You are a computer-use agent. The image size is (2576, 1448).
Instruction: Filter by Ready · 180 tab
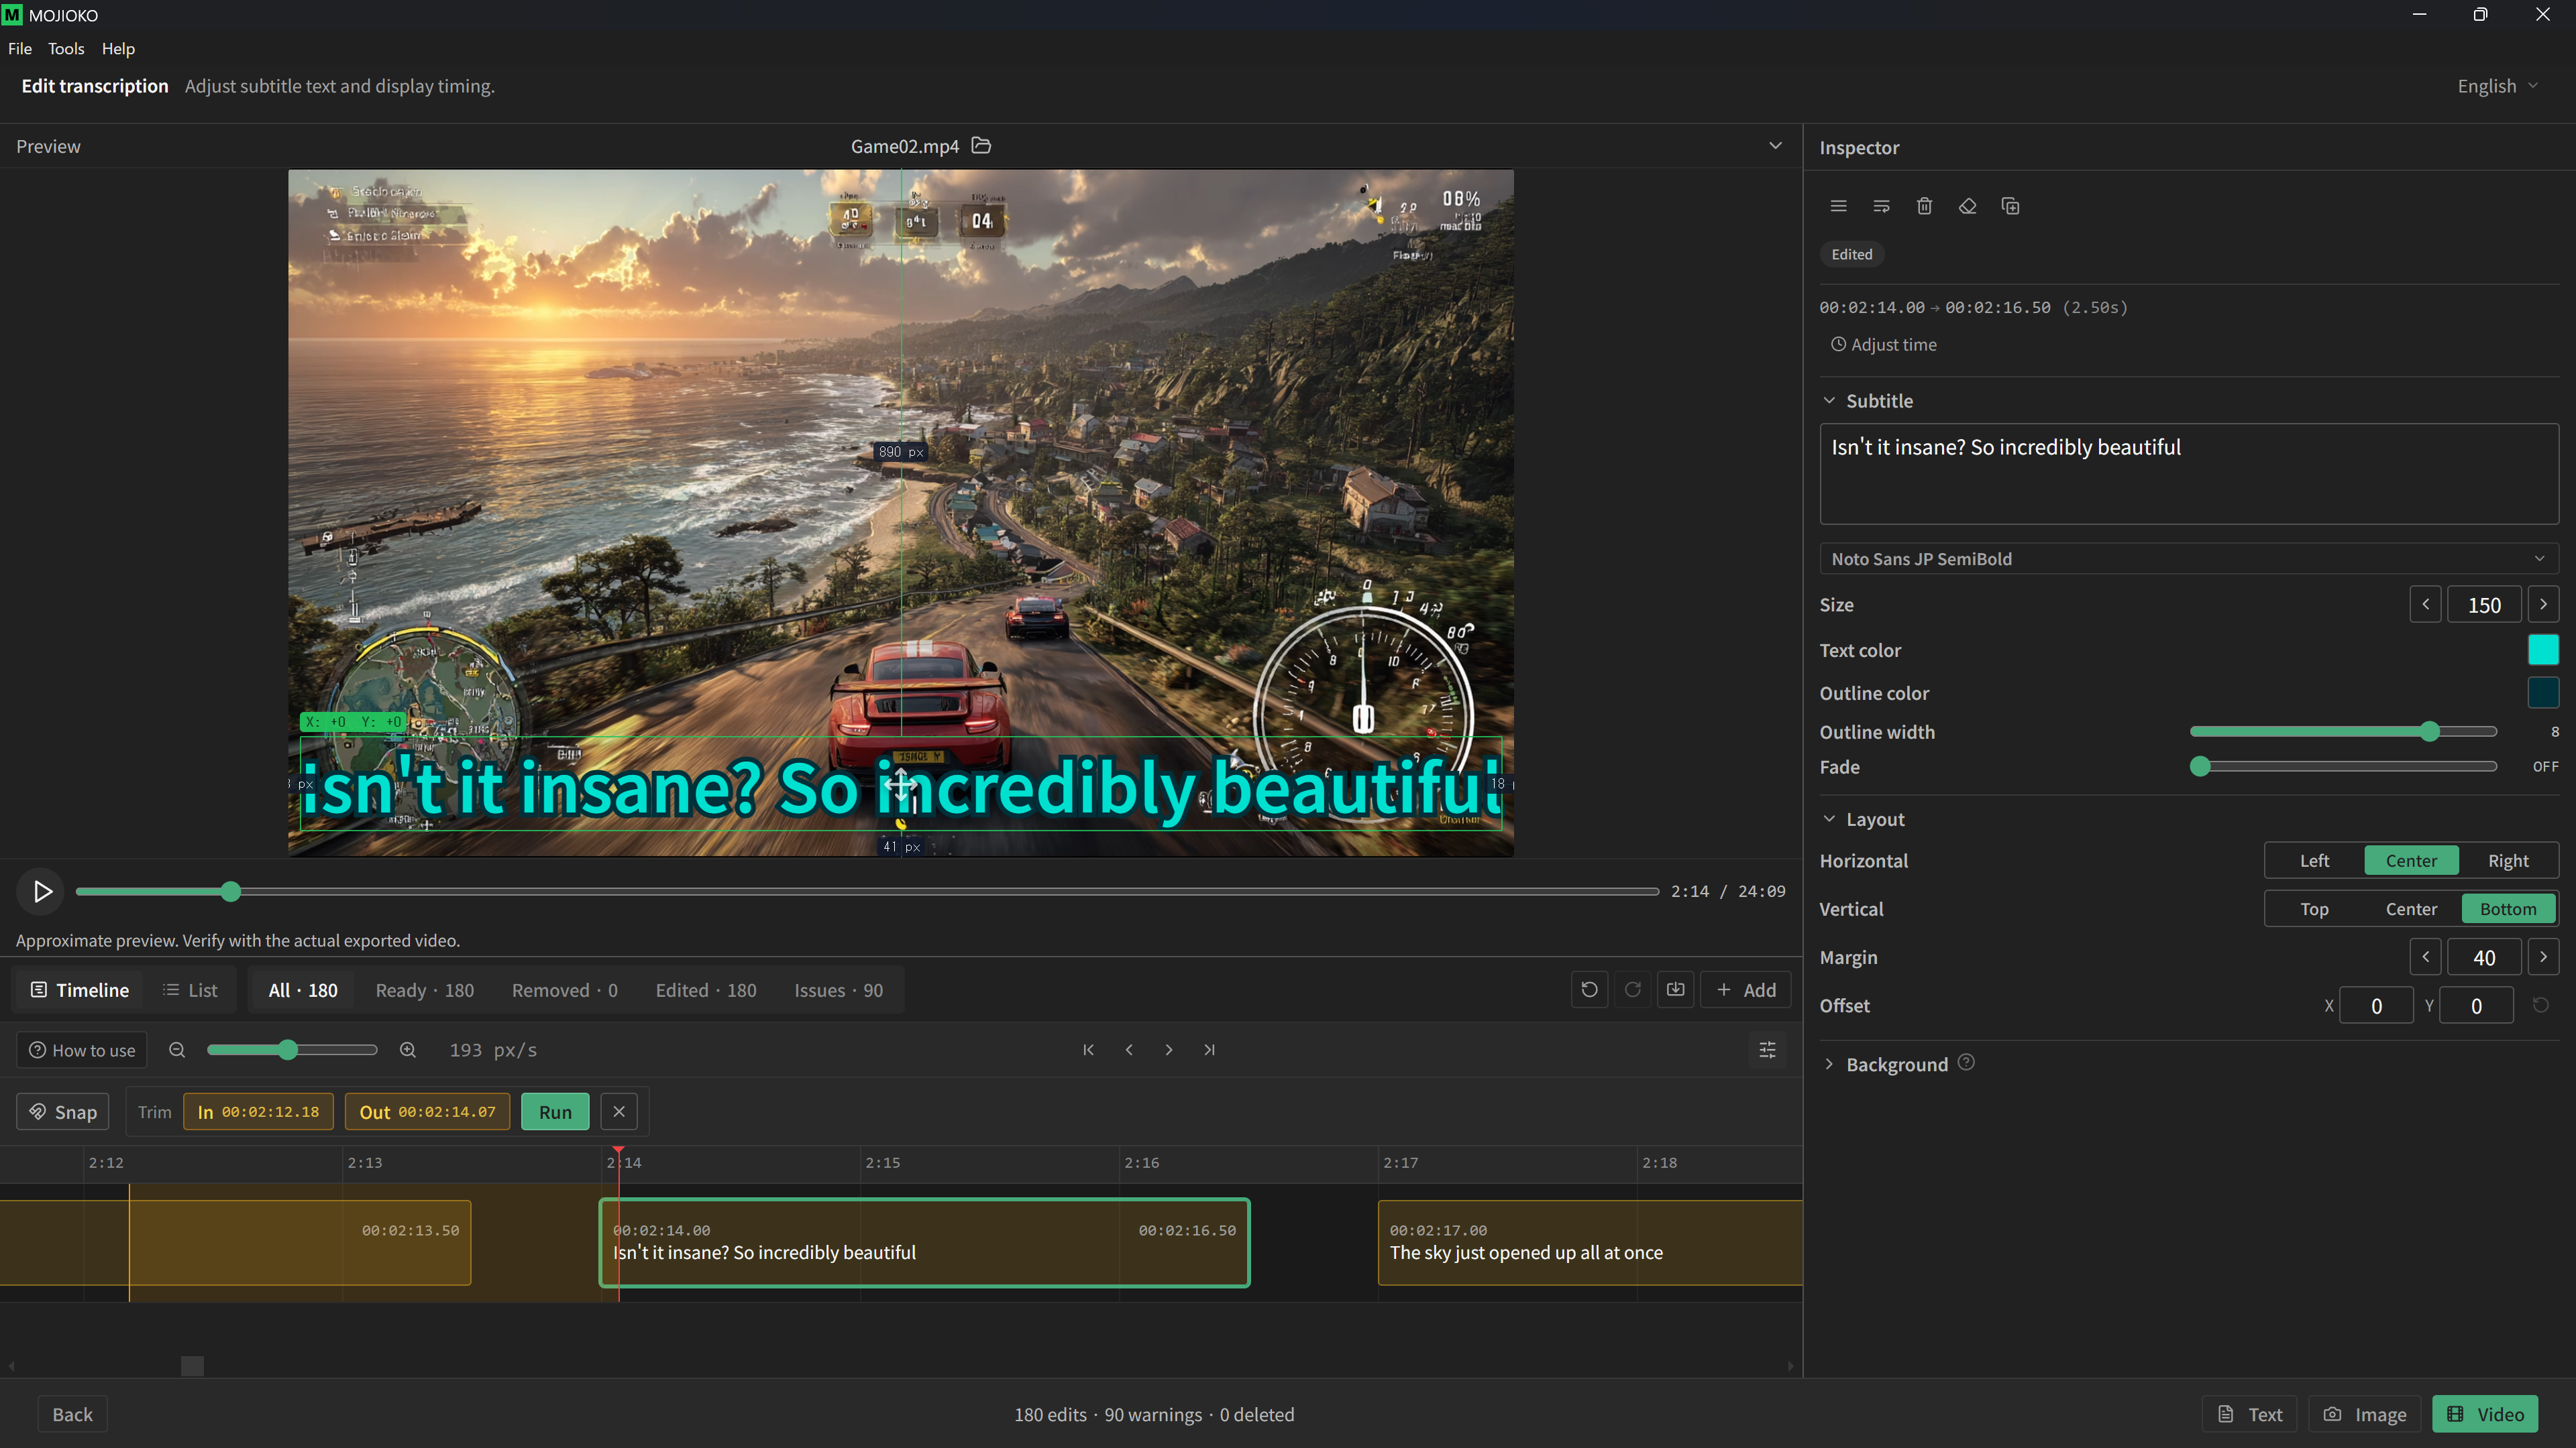(x=425, y=989)
